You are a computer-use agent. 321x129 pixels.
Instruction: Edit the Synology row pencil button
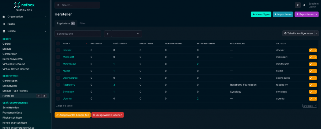[311, 92]
